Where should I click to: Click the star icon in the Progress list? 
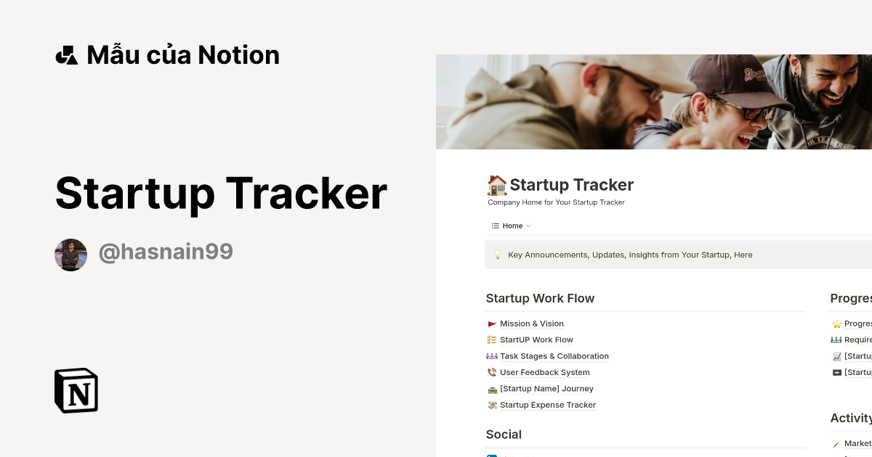836,324
